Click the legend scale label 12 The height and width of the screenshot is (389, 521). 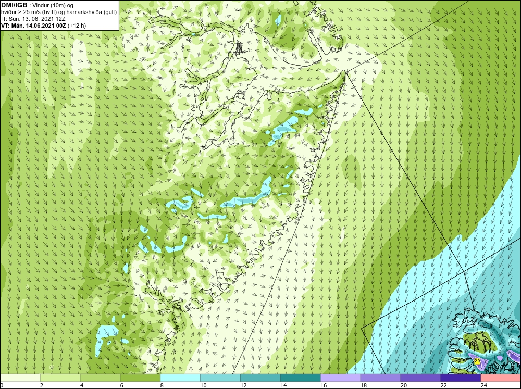[x=243, y=385]
